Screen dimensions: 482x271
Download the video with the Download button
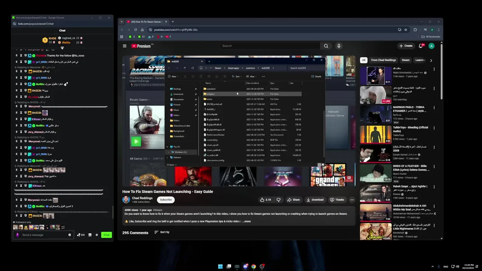click(x=315, y=200)
